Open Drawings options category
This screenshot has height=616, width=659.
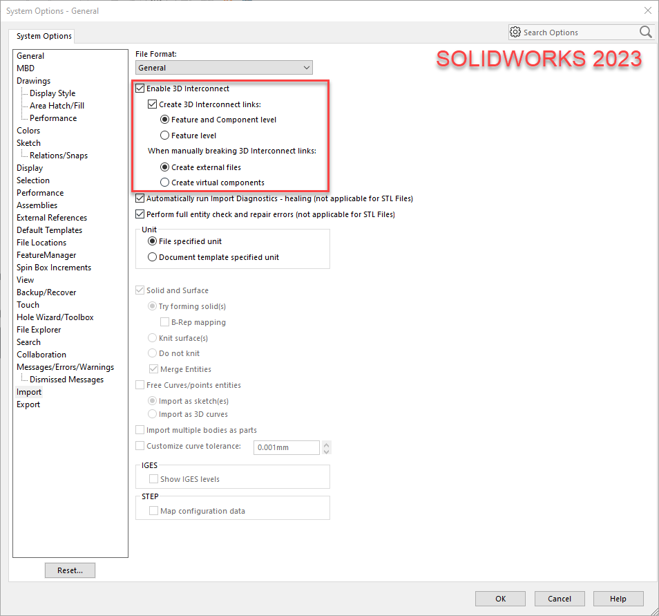(34, 81)
